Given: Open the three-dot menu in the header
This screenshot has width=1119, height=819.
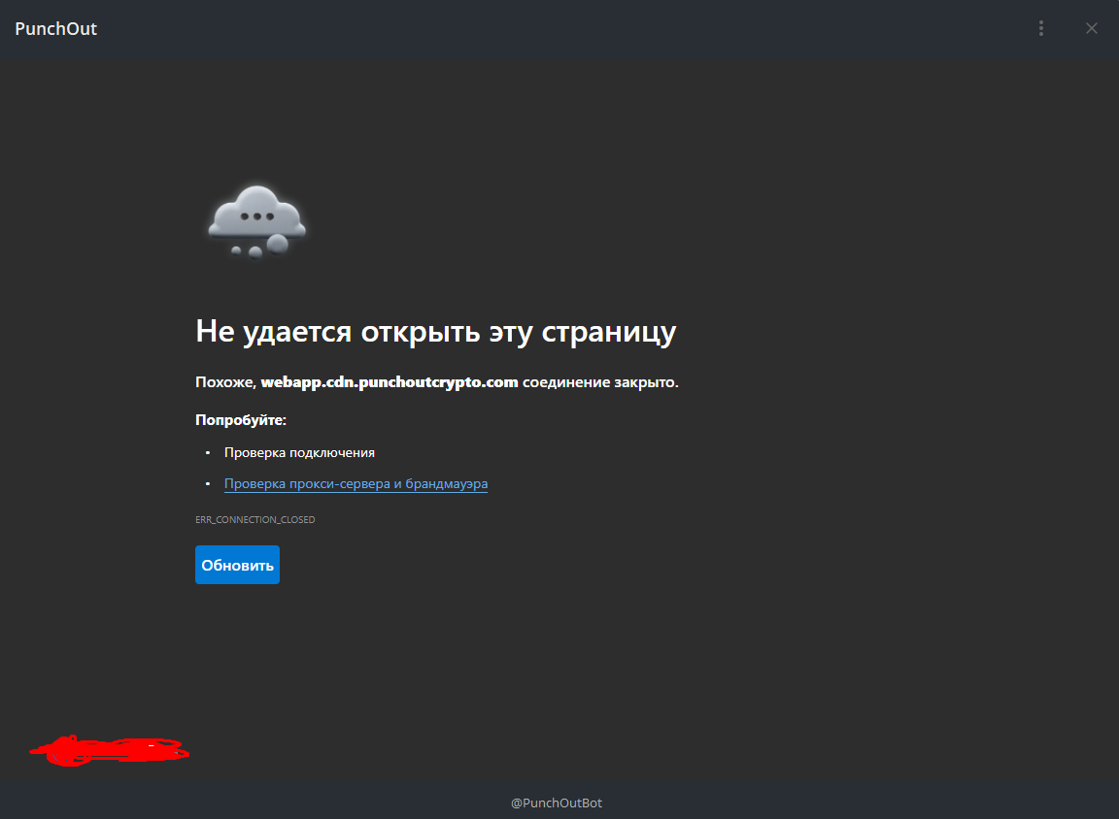Looking at the screenshot, I should (x=1041, y=28).
